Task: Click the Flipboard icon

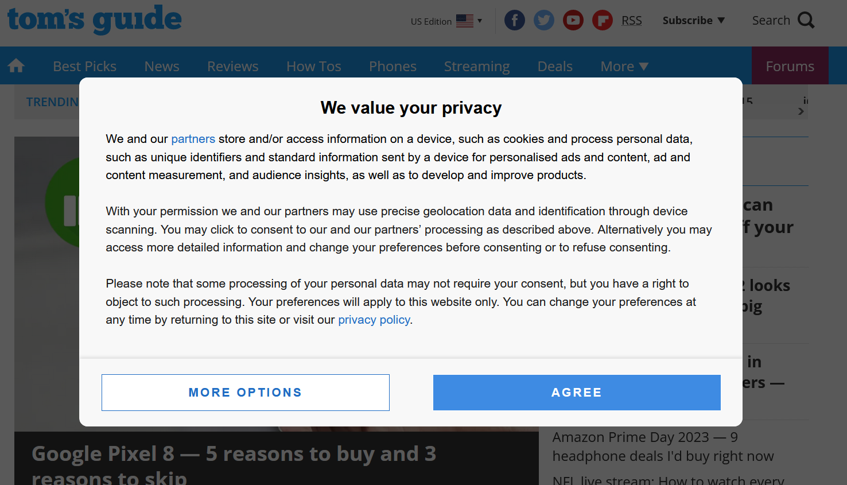Action: (x=603, y=20)
